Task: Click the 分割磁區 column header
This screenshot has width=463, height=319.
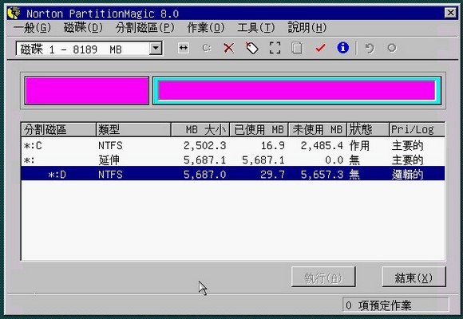Action: coord(59,129)
